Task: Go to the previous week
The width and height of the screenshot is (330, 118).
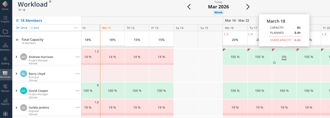Action: (x=189, y=7)
